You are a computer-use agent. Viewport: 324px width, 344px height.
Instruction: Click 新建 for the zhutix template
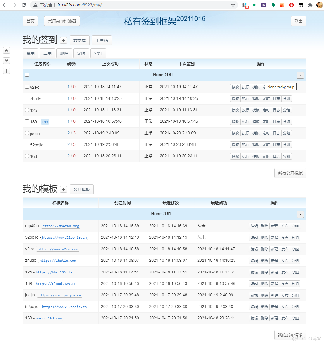click(275, 261)
